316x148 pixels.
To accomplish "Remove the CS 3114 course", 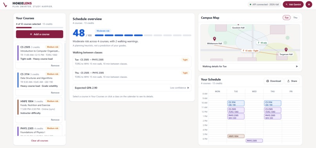I will tap(55, 93).
